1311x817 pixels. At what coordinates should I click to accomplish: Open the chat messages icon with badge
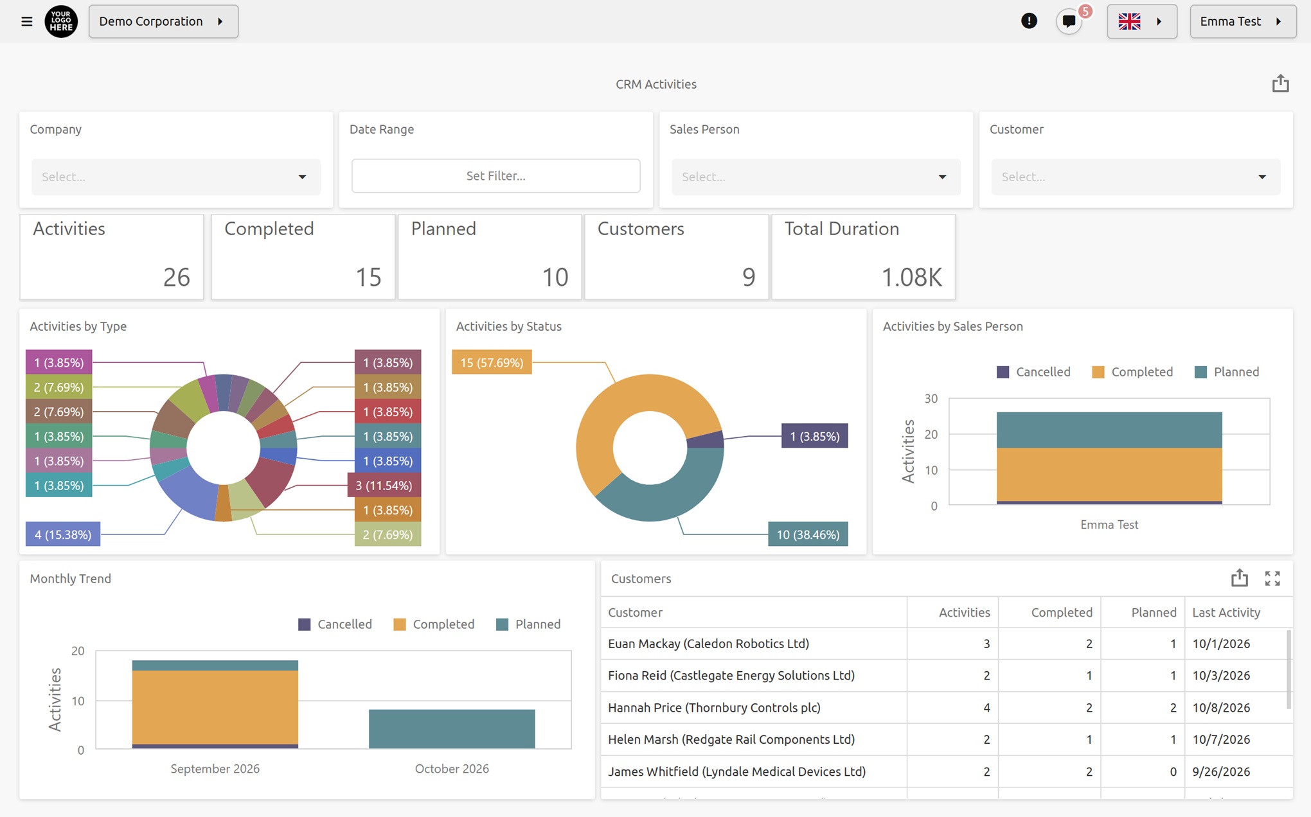click(x=1070, y=21)
